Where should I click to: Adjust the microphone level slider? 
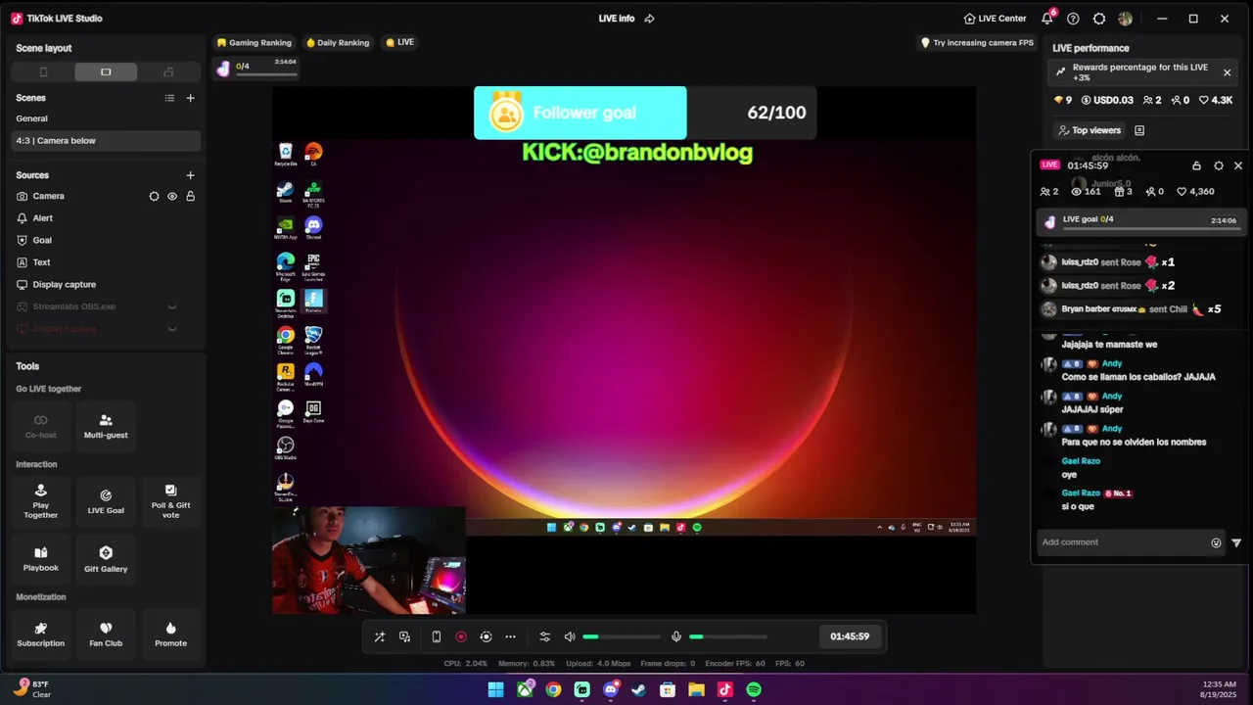tap(727, 636)
